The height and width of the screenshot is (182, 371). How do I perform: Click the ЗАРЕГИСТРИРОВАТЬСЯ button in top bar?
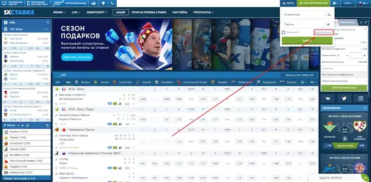313,3
